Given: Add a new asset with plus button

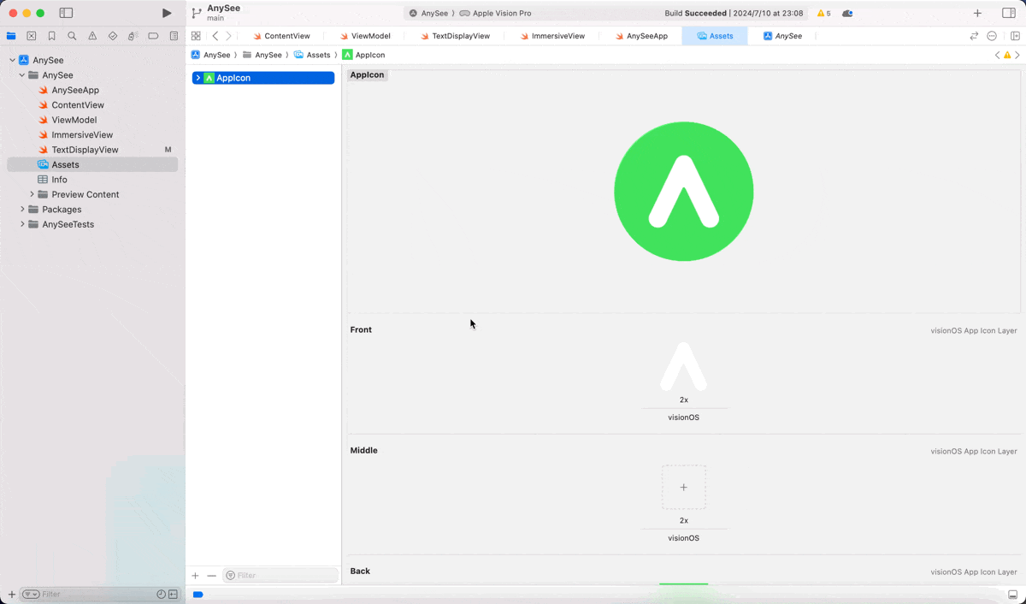Looking at the screenshot, I should click(x=195, y=576).
